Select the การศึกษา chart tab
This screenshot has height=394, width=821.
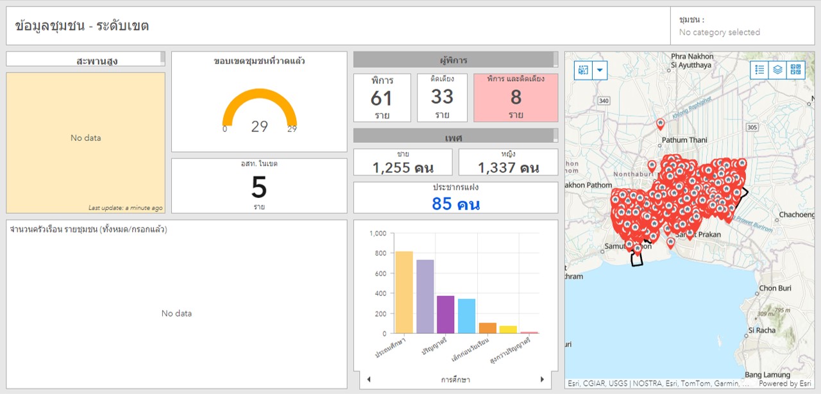click(455, 379)
